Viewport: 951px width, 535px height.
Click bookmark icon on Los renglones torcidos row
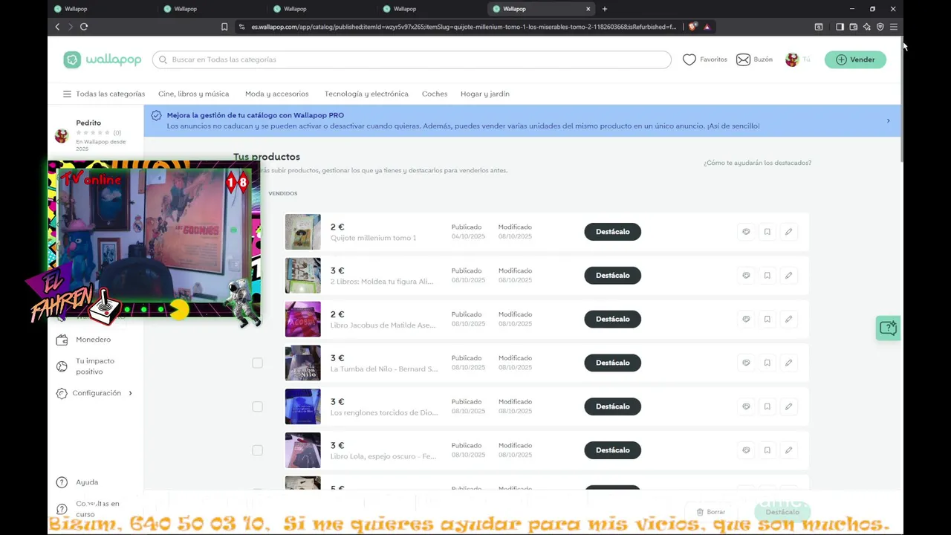click(767, 406)
